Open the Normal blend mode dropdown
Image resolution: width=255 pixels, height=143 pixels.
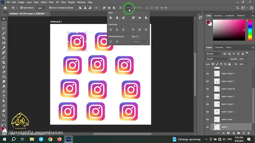coord(217,59)
